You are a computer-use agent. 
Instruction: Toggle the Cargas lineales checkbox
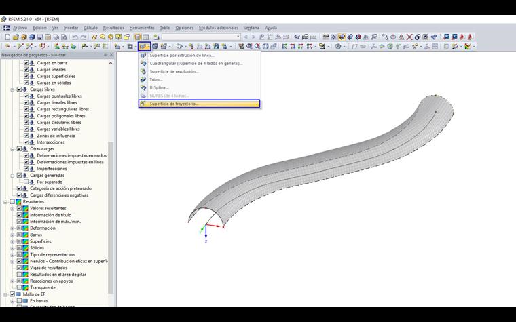26,69
